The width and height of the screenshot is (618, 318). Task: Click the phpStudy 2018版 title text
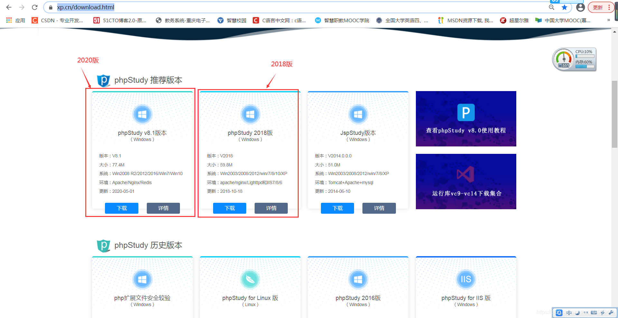click(250, 133)
